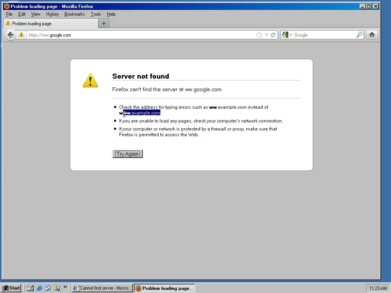Click the Firefox Problem loading page taskbar button
Image resolution: width=391 pixels, height=293 pixels.
[165, 288]
